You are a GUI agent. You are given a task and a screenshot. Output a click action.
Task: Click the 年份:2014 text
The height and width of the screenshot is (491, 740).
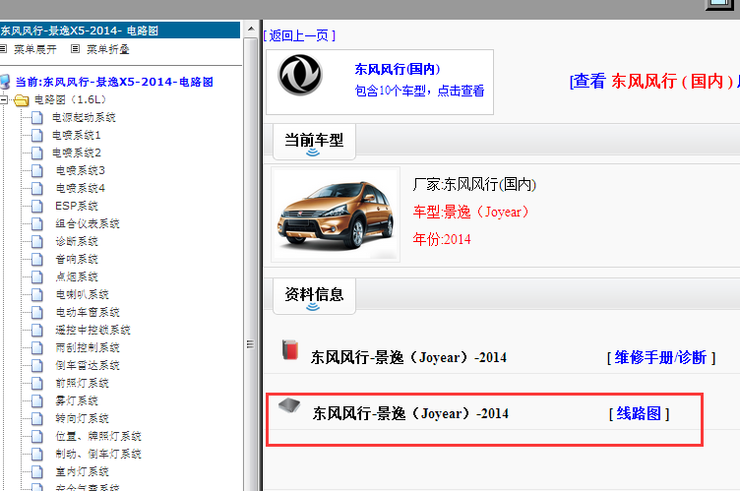point(442,239)
